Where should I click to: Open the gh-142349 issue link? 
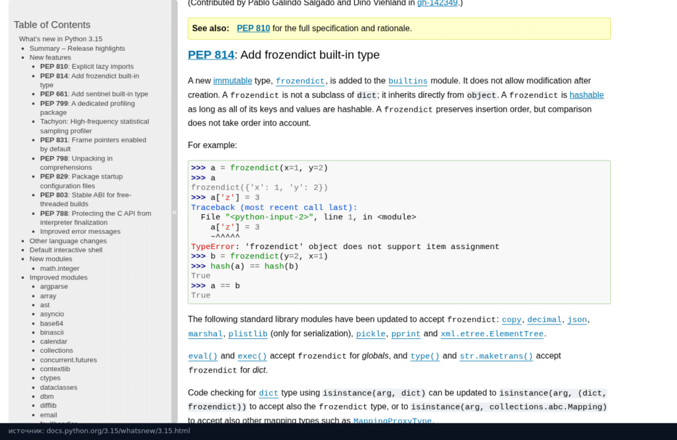[x=437, y=3]
